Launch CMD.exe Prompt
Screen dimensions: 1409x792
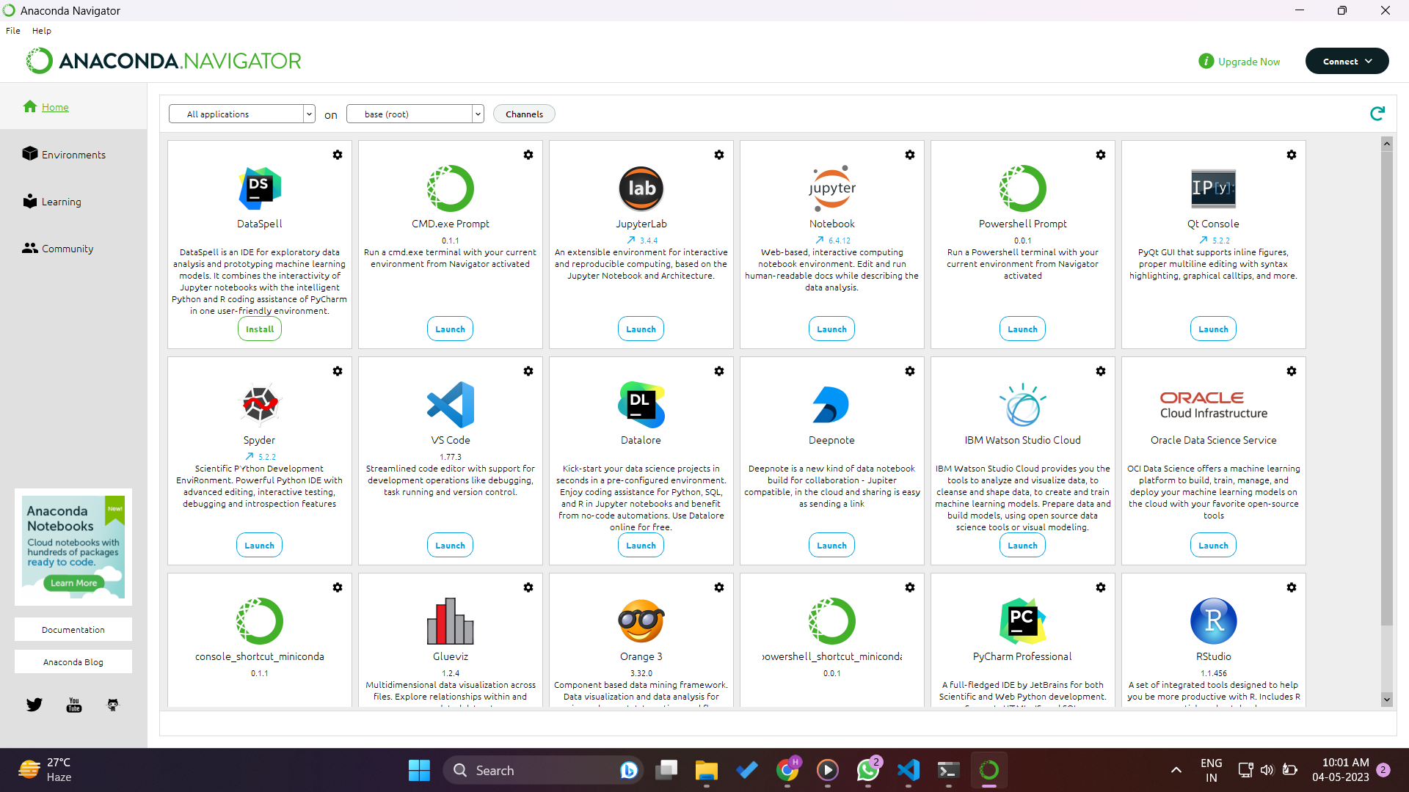451,329
